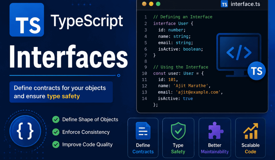This screenshot has width=275, height=160.
Task: Click the Interfaces headline
Action: 69,57
